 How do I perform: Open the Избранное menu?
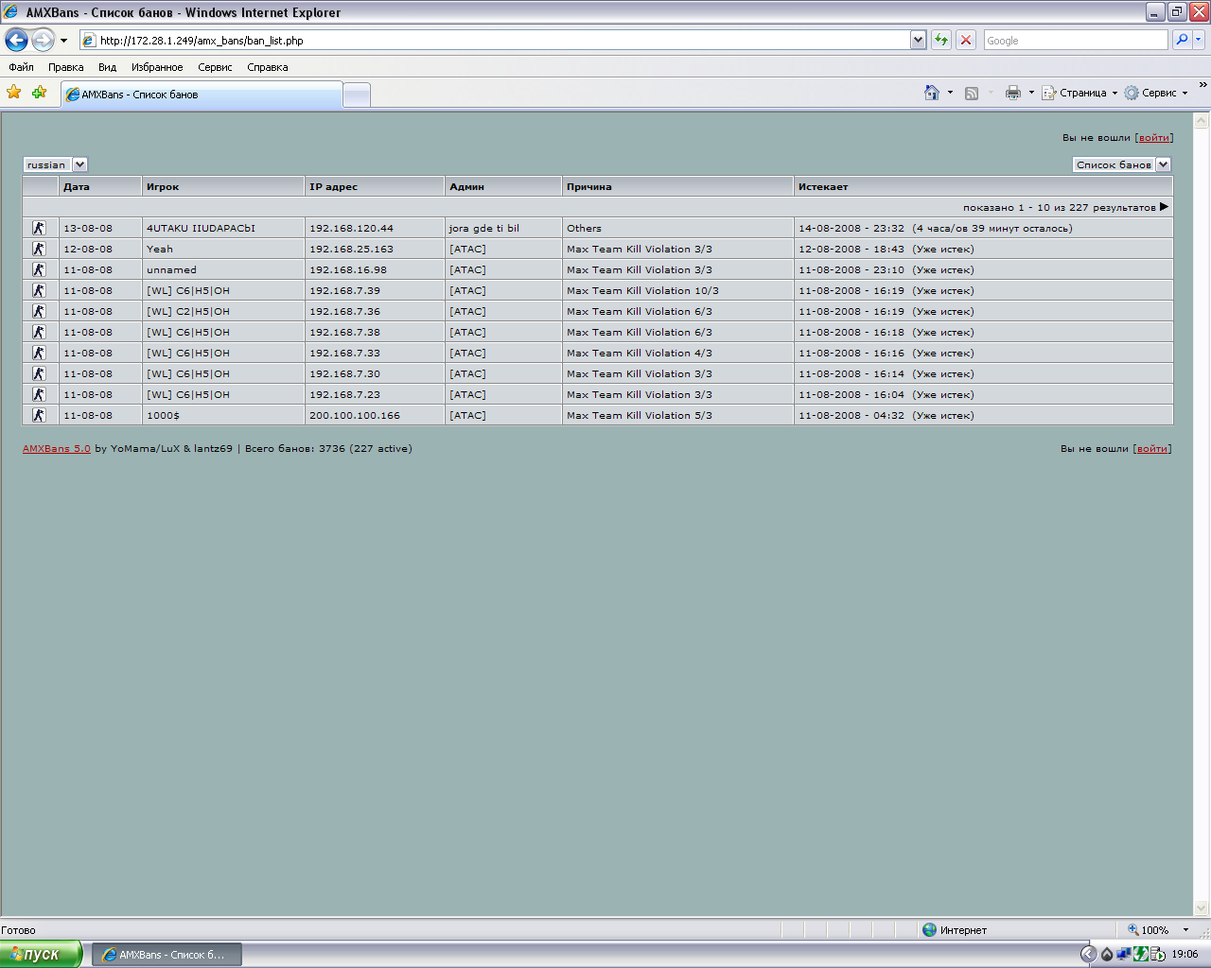pyautogui.click(x=157, y=67)
